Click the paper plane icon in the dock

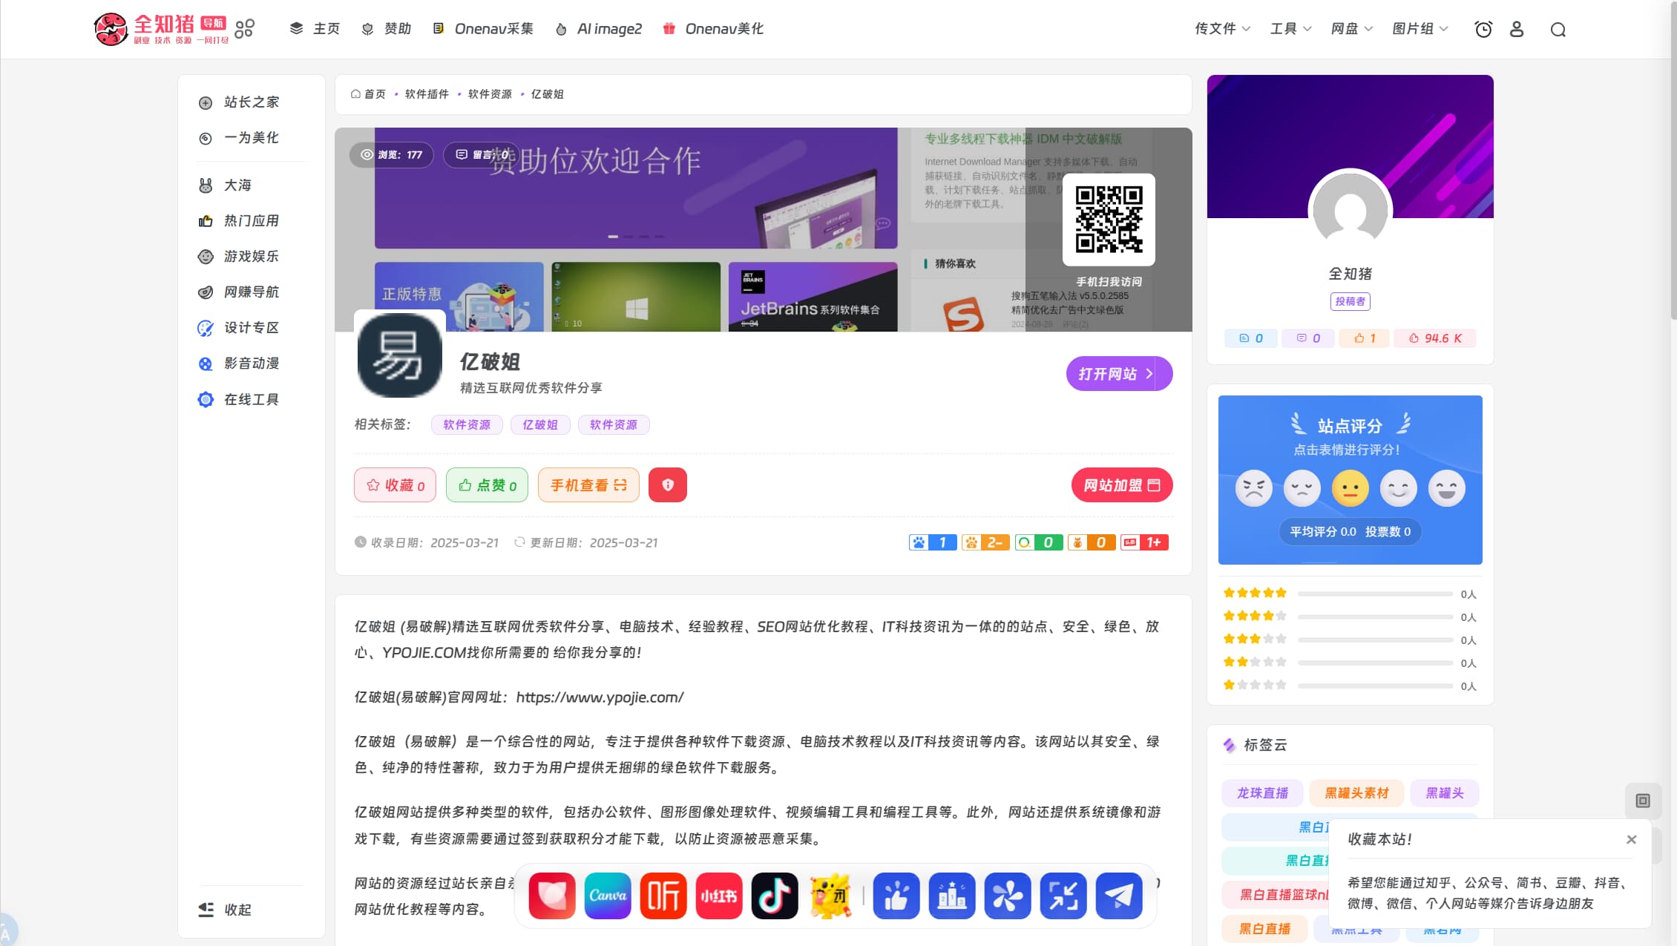(1119, 896)
